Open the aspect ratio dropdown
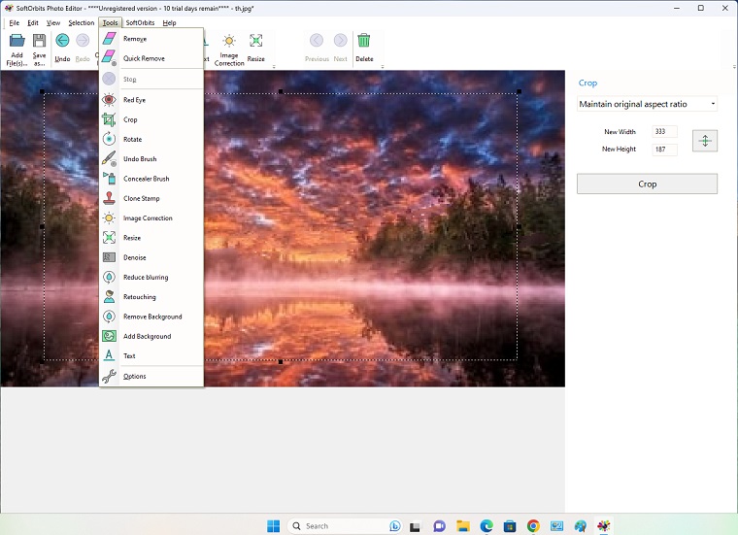 click(647, 104)
